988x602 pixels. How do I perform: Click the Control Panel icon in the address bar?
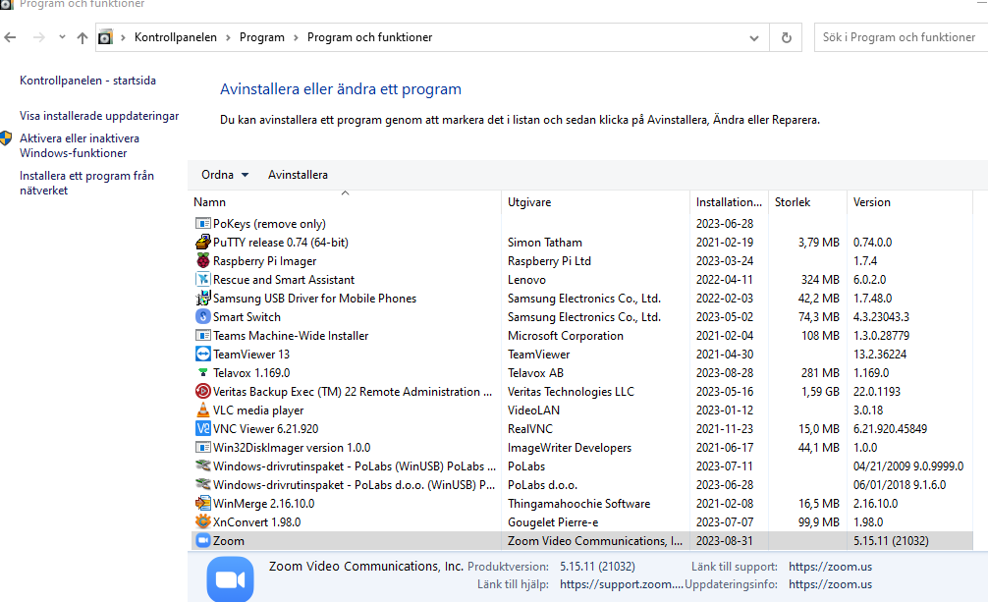coord(105,37)
